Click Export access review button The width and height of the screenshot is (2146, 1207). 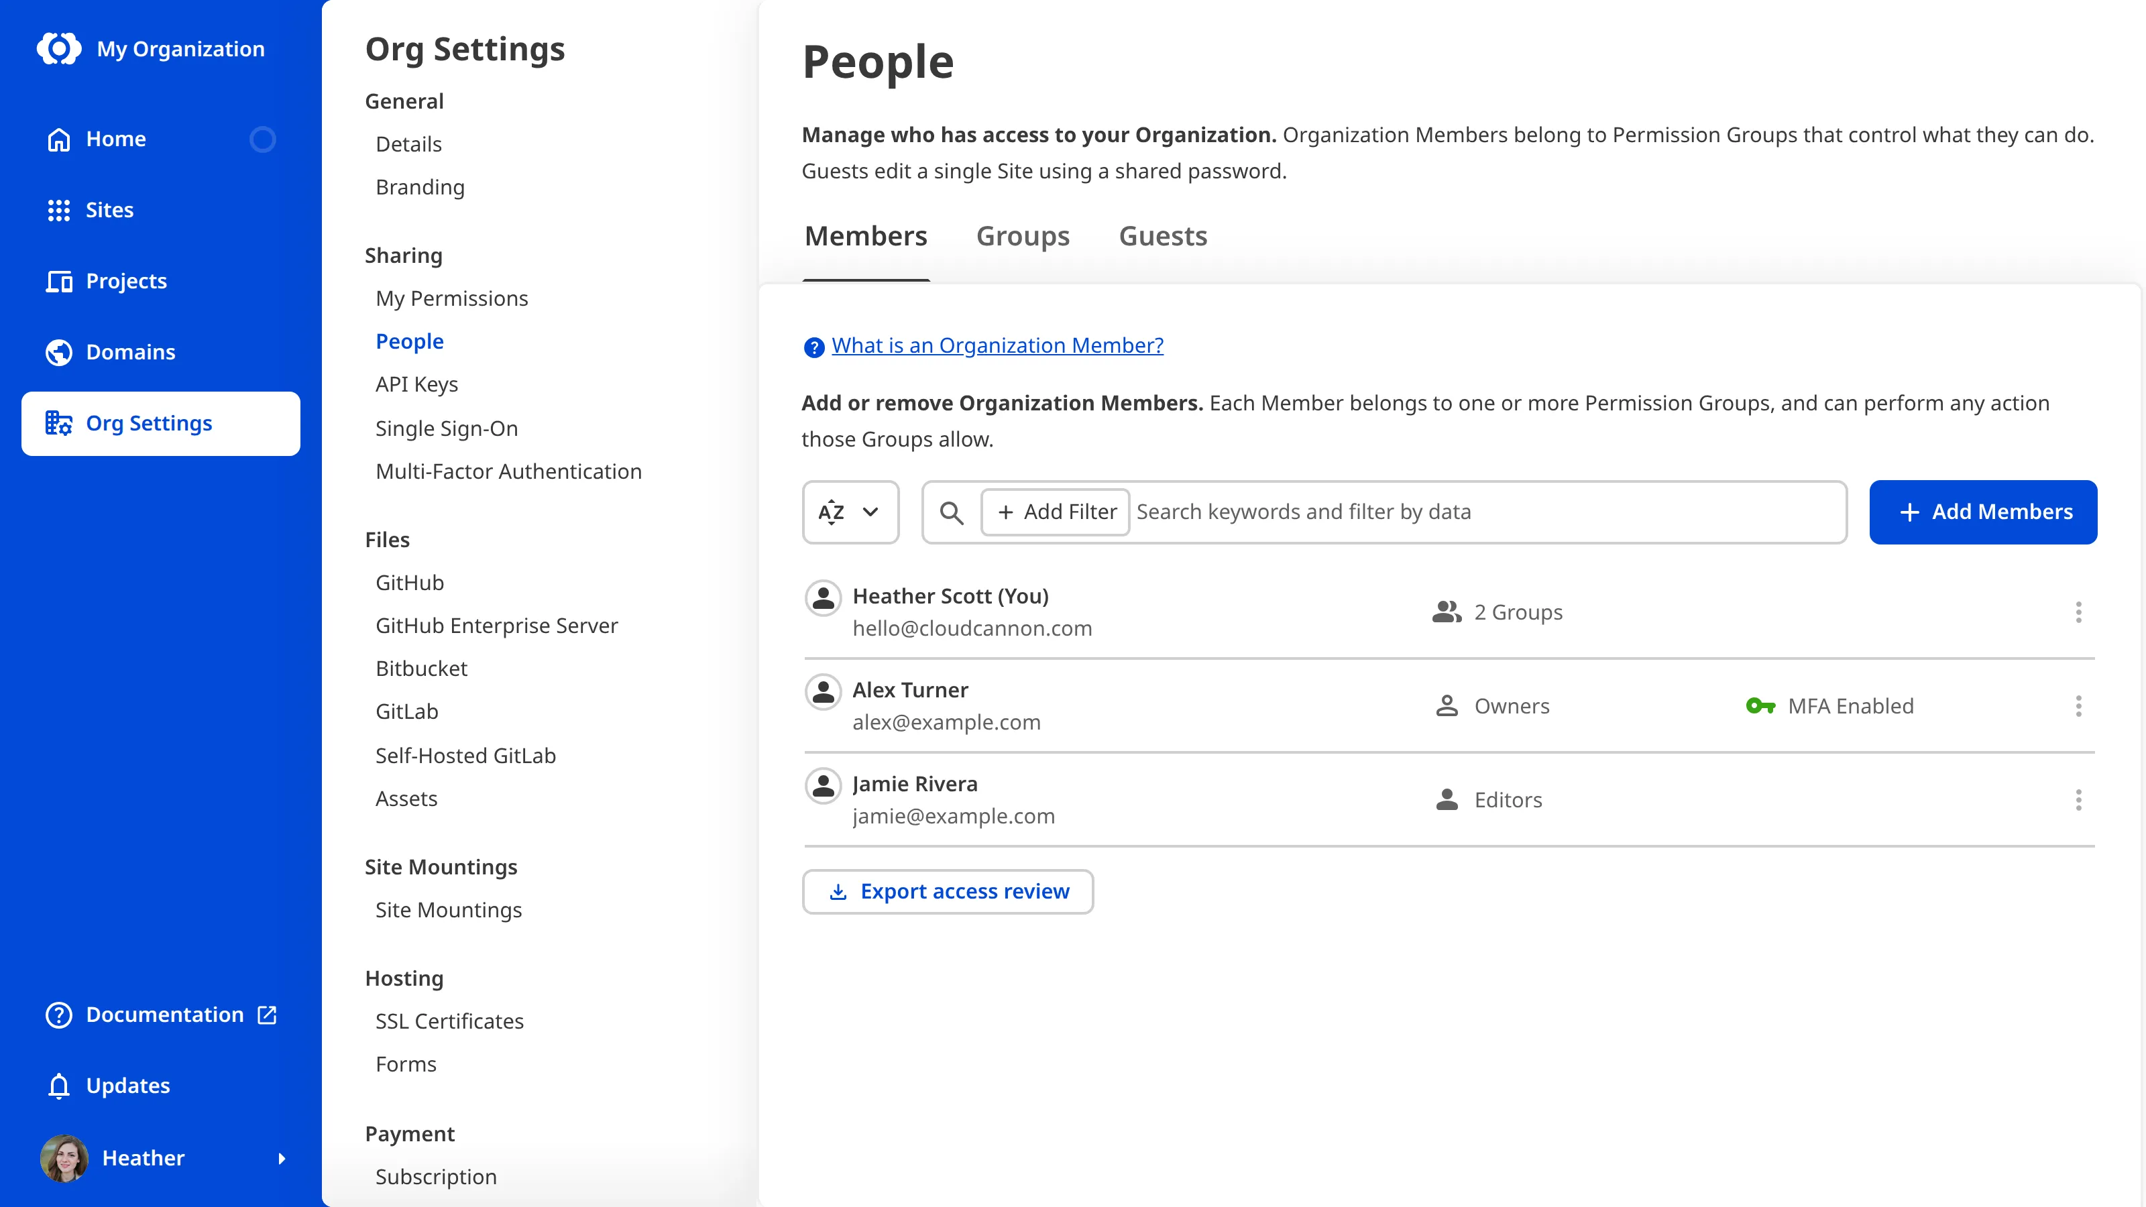coord(947,892)
